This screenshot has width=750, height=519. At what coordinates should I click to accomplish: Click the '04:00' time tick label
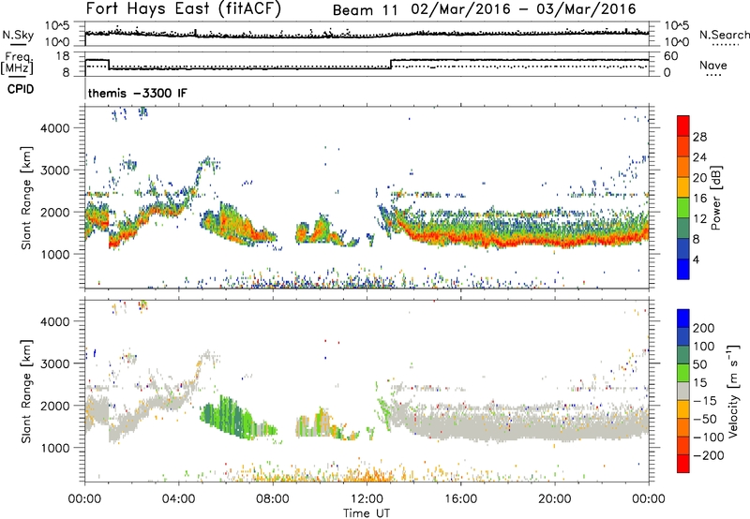pyautogui.click(x=178, y=499)
